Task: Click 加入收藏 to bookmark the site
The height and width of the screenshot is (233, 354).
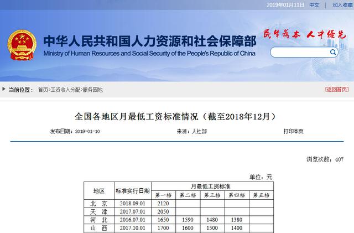Action: coord(342,5)
